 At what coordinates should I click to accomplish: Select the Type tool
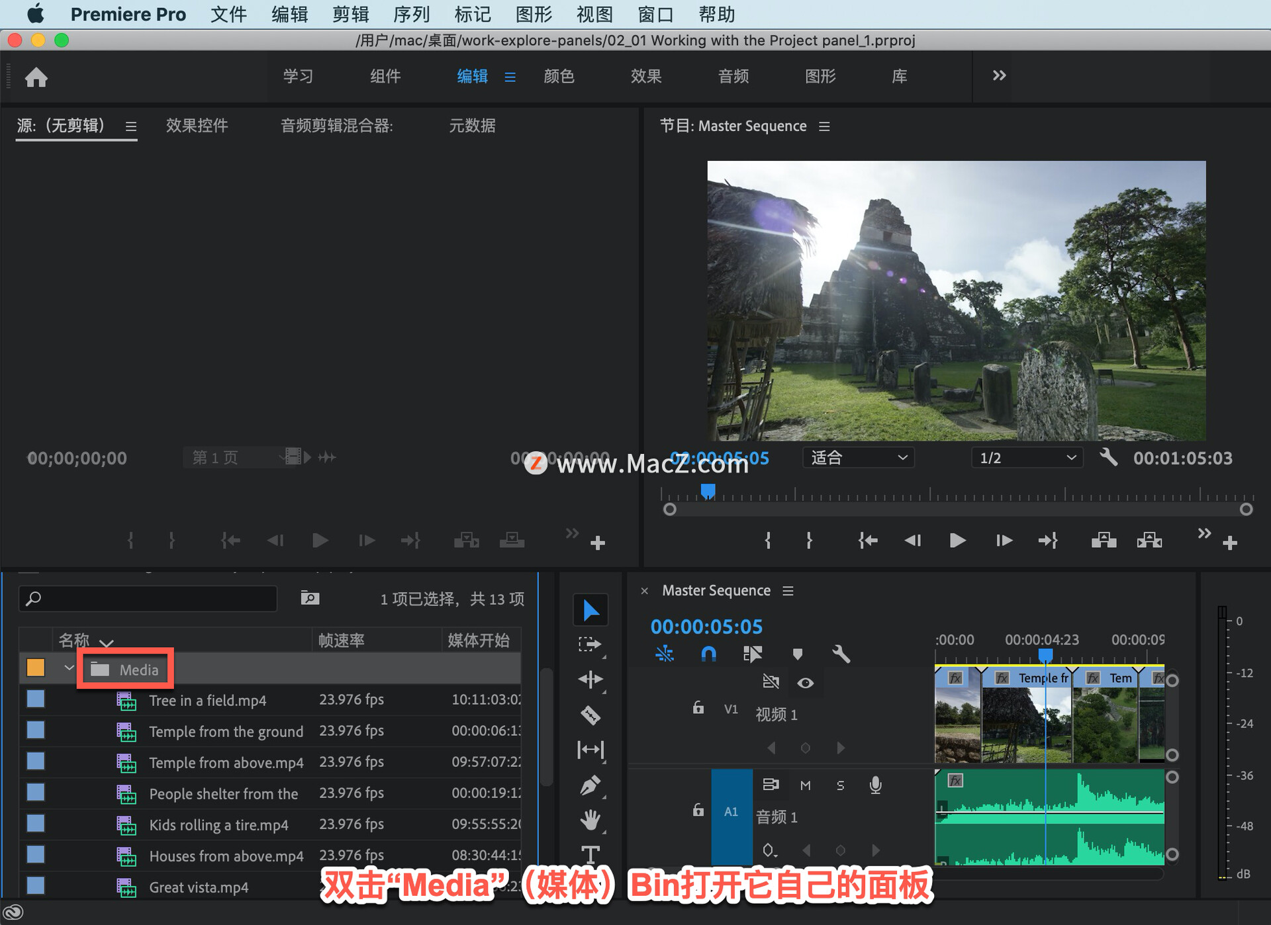coord(590,854)
